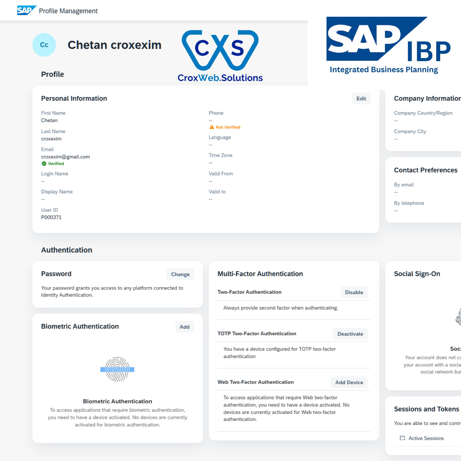Edit the Personal Information section
Screen dimensions: 461x461
click(361, 99)
